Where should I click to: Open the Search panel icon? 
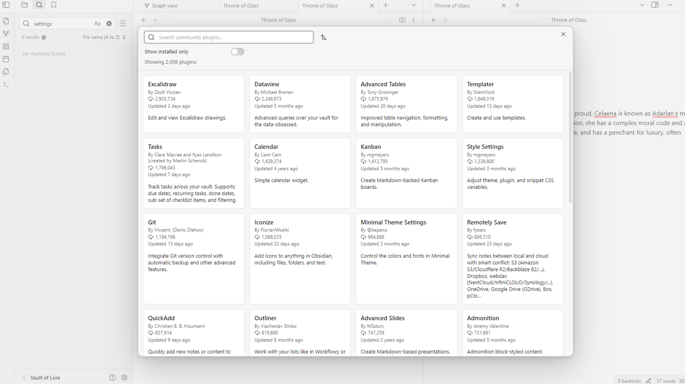tap(39, 5)
